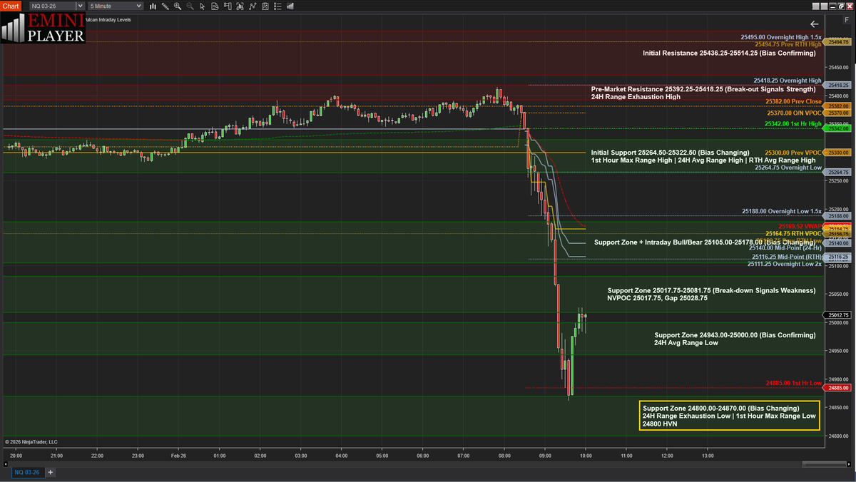
Task: Select the drawing tools pencil icon
Action: (165, 6)
